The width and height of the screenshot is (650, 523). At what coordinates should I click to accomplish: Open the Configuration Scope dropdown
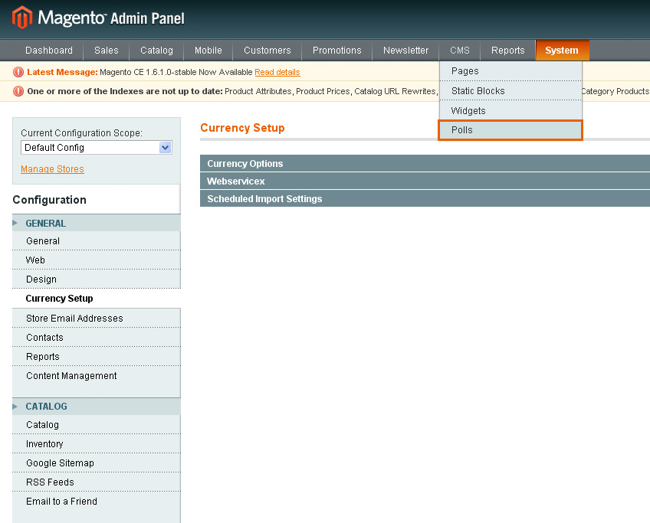click(96, 148)
